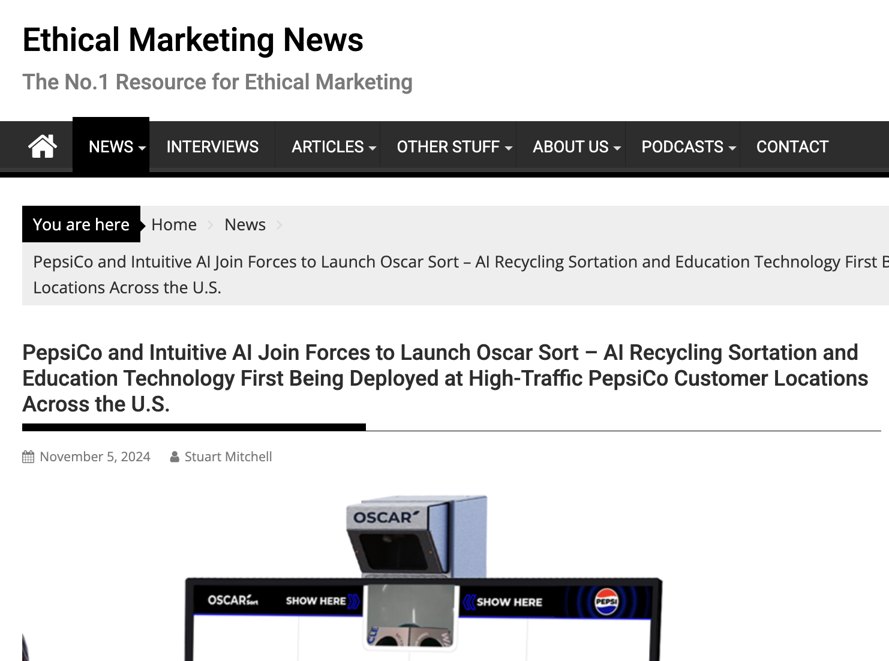The image size is (889, 661).
Task: Expand the Podcasts dropdown arrow
Action: [732, 148]
